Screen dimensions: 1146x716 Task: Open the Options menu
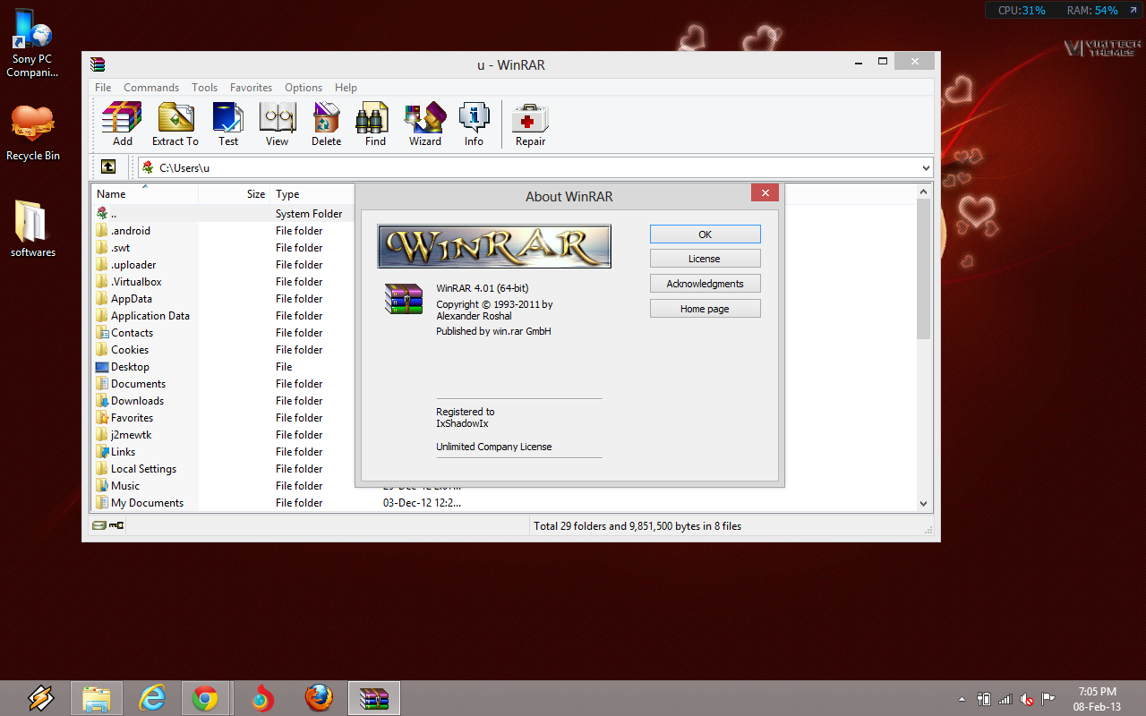304,88
